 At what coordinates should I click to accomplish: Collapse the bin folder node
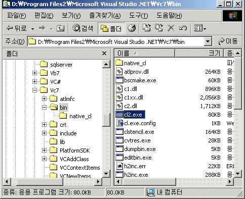click(x=44, y=107)
